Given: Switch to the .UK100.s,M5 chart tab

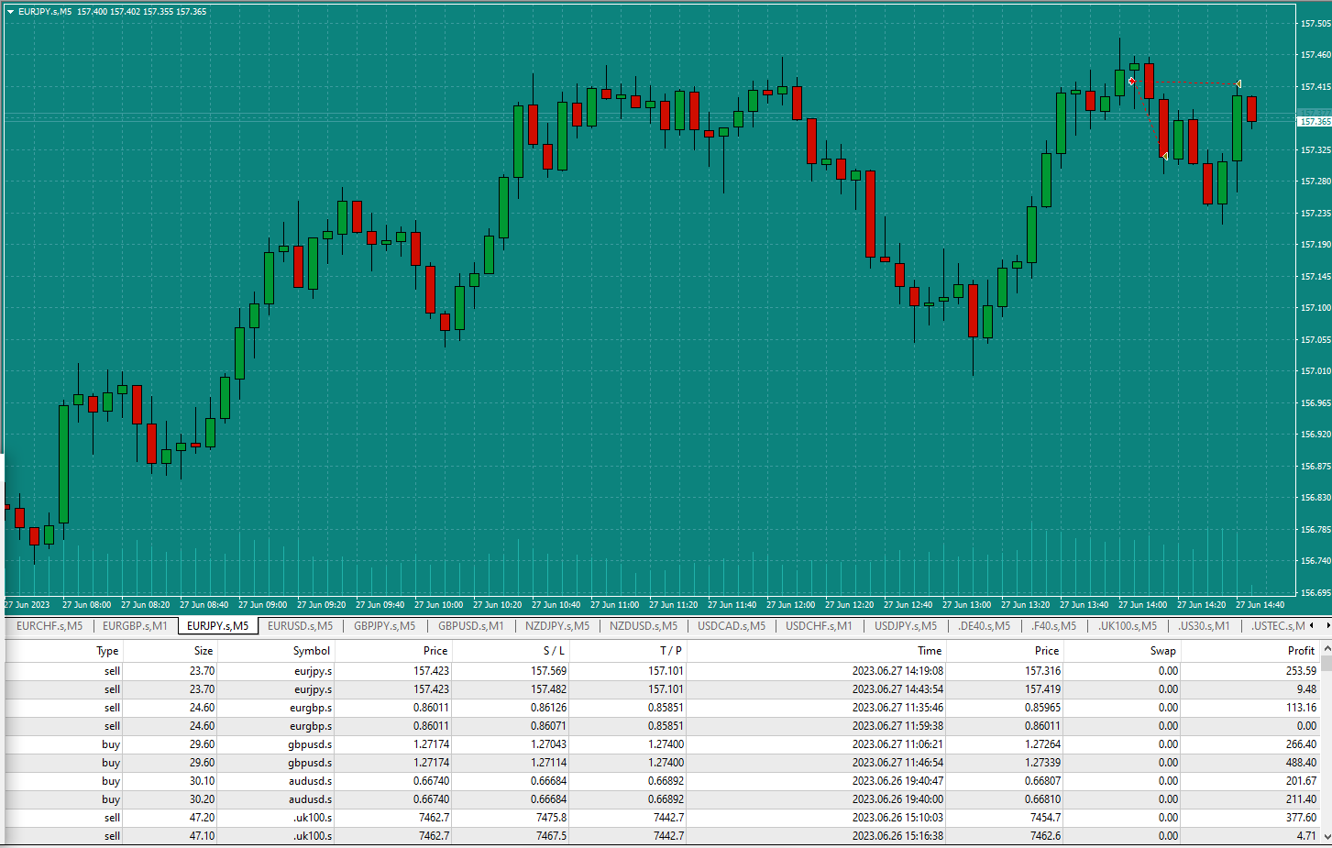Looking at the screenshot, I should coord(1127,626).
